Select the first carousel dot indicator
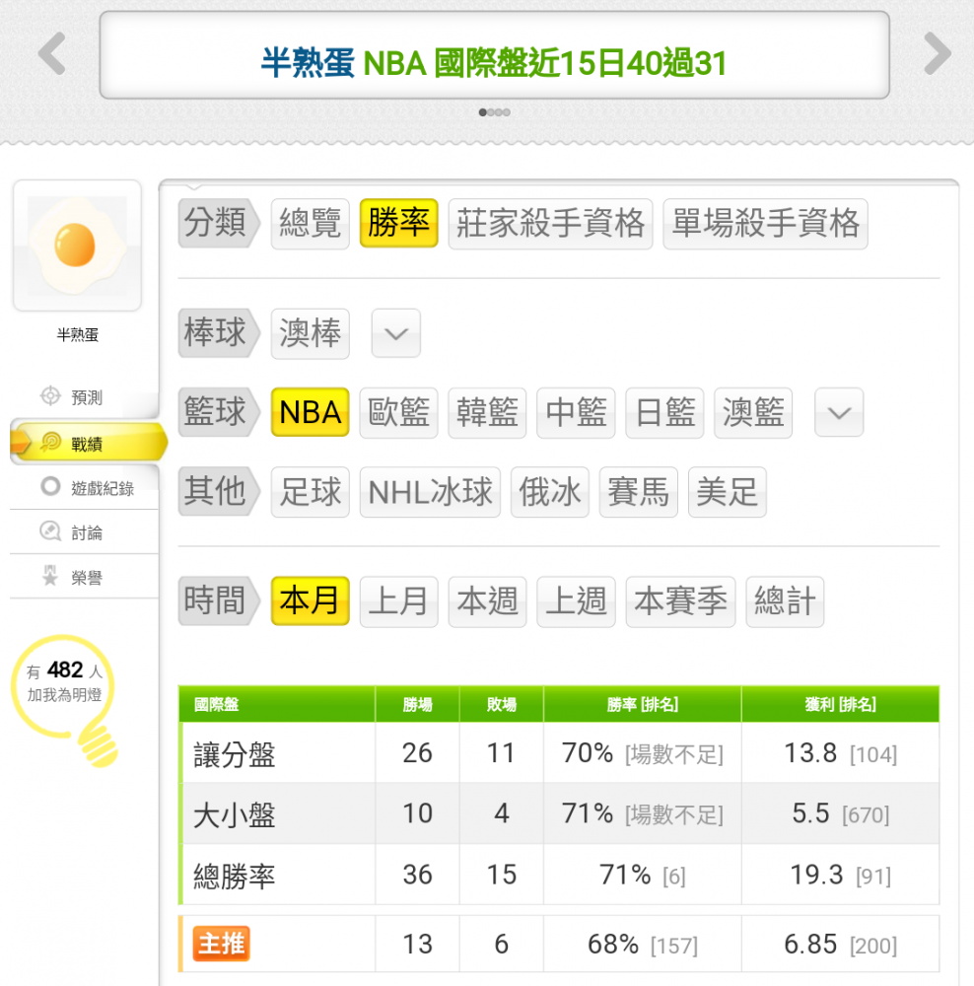 (x=482, y=112)
